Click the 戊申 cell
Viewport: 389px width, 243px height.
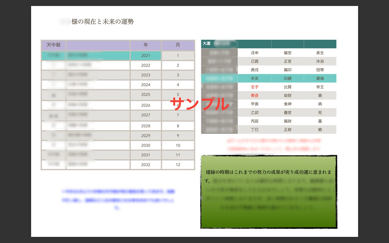point(255,53)
